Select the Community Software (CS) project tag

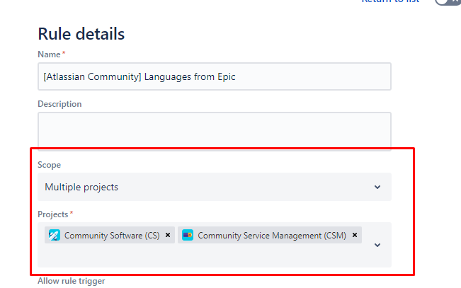[x=110, y=235]
